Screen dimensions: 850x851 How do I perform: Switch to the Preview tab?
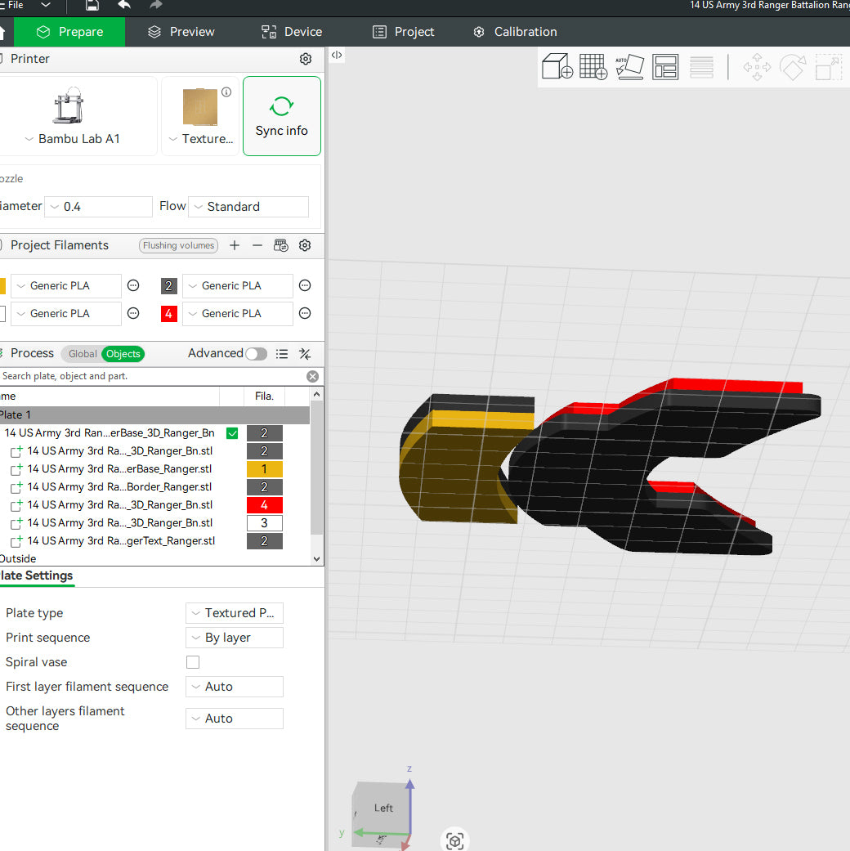[181, 32]
